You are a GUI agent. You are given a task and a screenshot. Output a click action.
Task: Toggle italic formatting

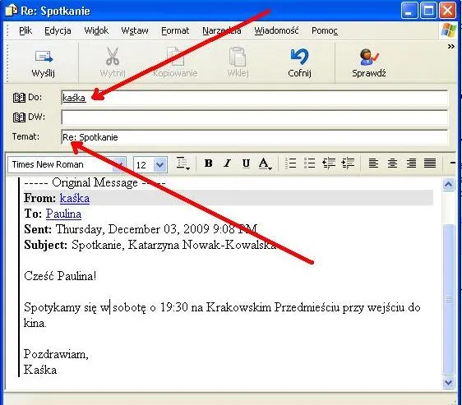tap(227, 163)
